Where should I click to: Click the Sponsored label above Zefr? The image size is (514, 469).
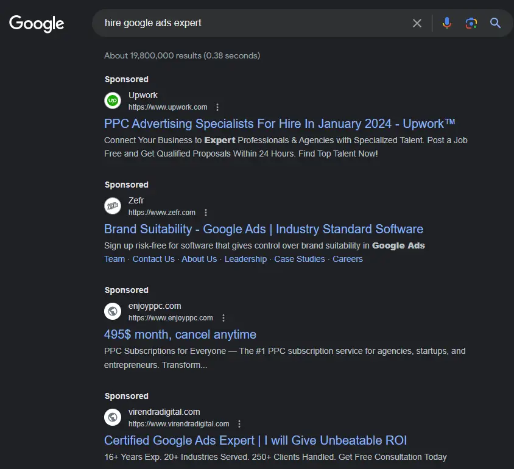coord(127,185)
